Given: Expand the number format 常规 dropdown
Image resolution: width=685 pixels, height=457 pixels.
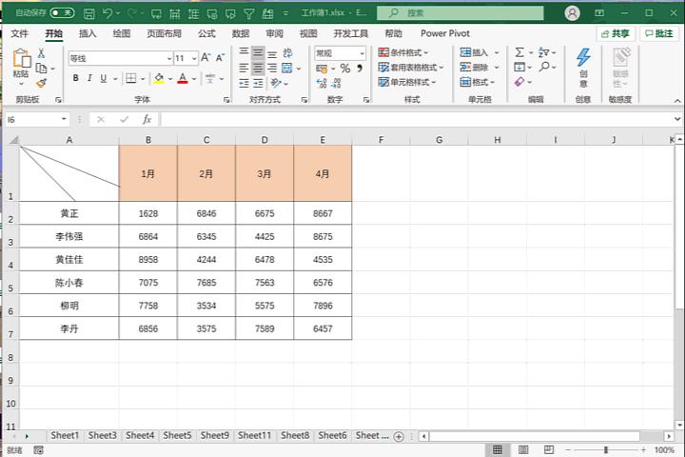Looking at the screenshot, I should pos(361,53).
